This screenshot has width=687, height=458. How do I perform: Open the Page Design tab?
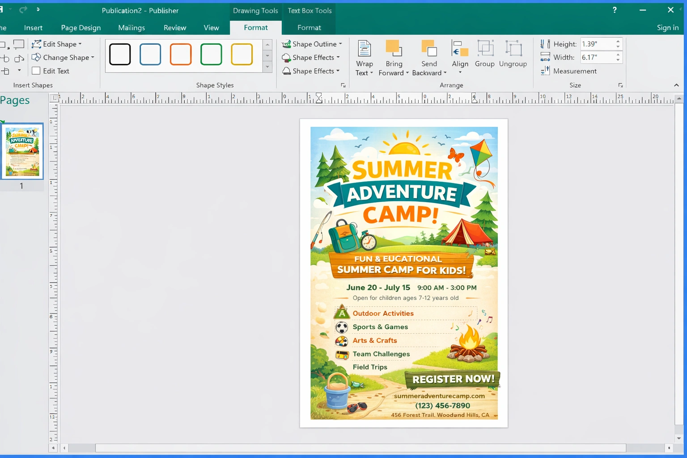[81, 27]
